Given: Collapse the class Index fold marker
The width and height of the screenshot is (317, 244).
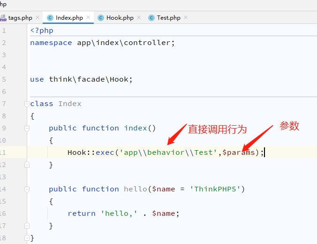Looking at the screenshot, I should (x=27, y=104).
